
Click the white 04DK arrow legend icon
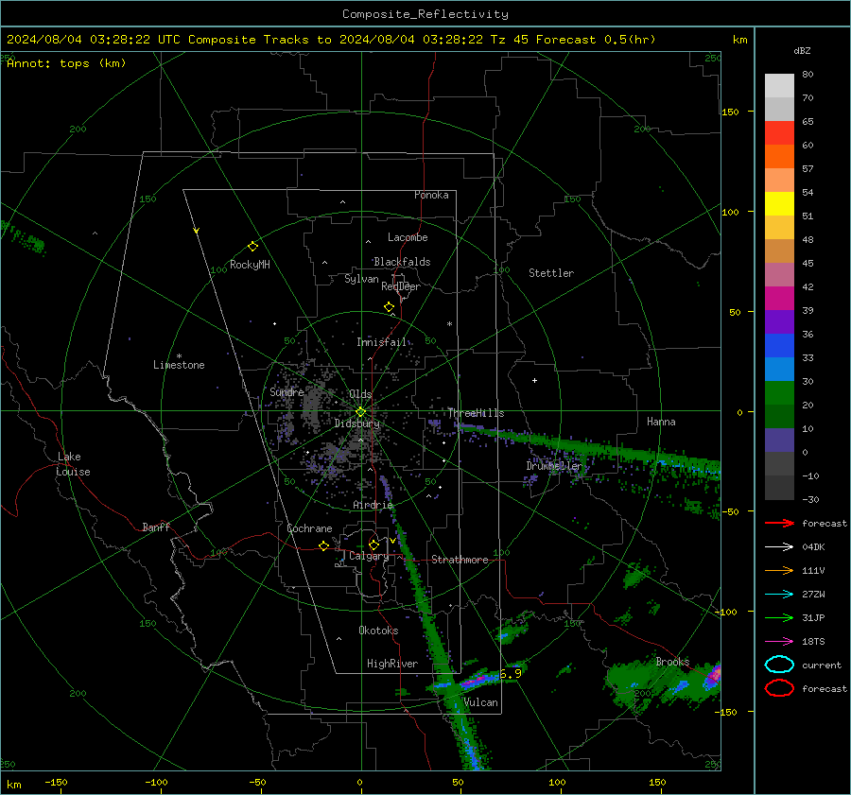tap(779, 547)
